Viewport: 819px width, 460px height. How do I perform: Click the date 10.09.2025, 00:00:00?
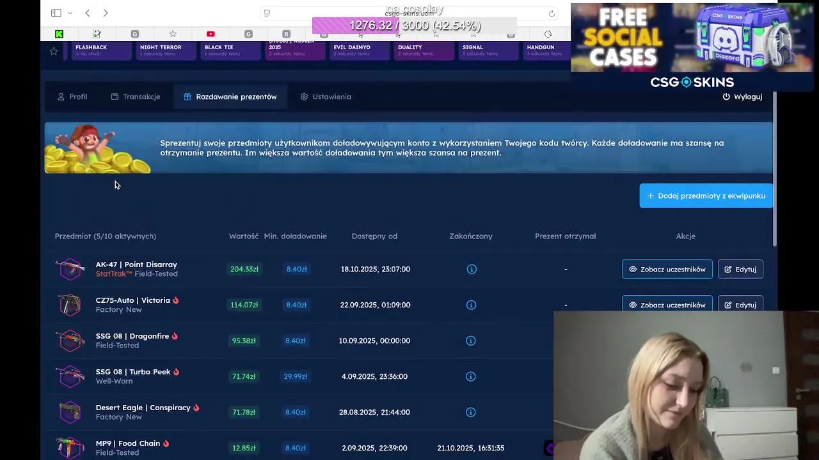[374, 341]
